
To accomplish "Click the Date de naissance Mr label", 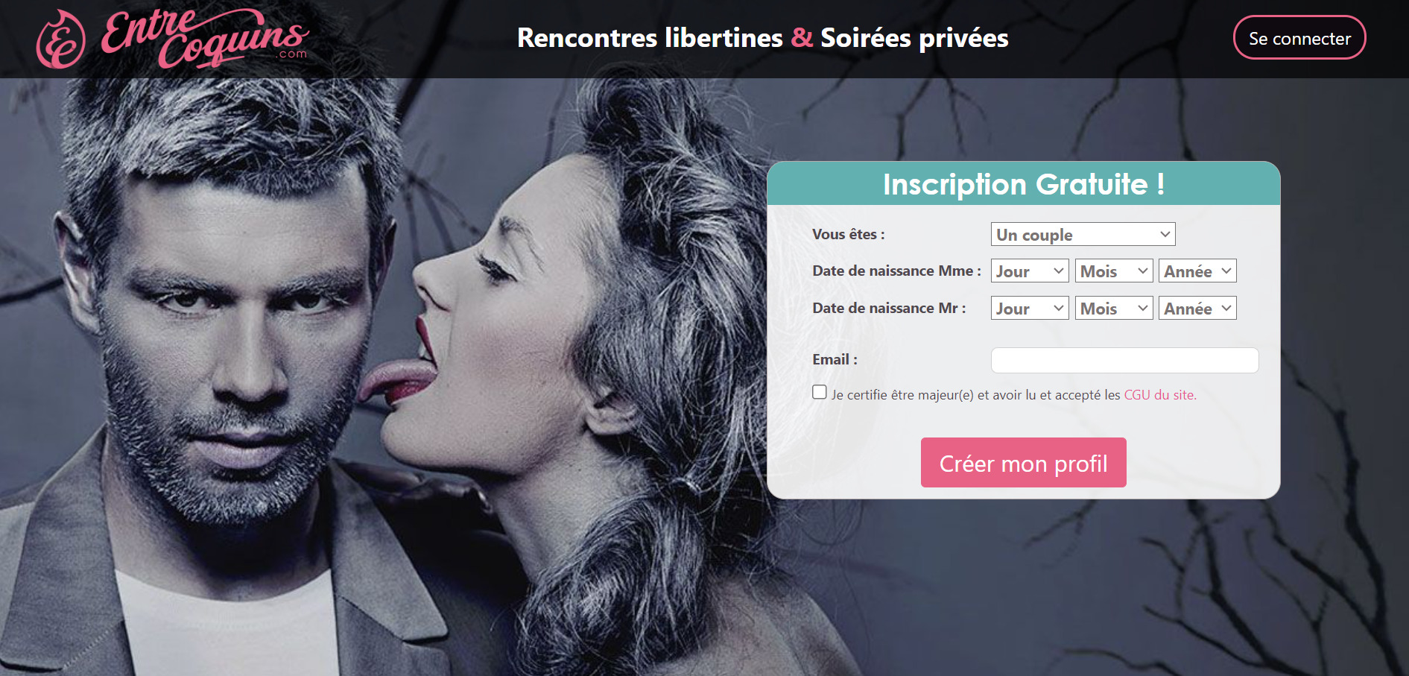I will (x=889, y=308).
